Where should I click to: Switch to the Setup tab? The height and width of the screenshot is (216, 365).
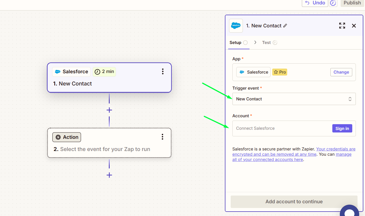click(239, 43)
